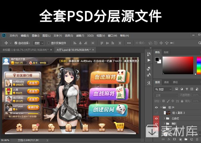
Task: Show the 组 1 副本 2 layer
Action: pyautogui.click(x=156, y=113)
